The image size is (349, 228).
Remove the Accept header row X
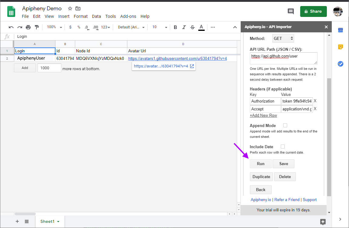pyautogui.click(x=315, y=109)
